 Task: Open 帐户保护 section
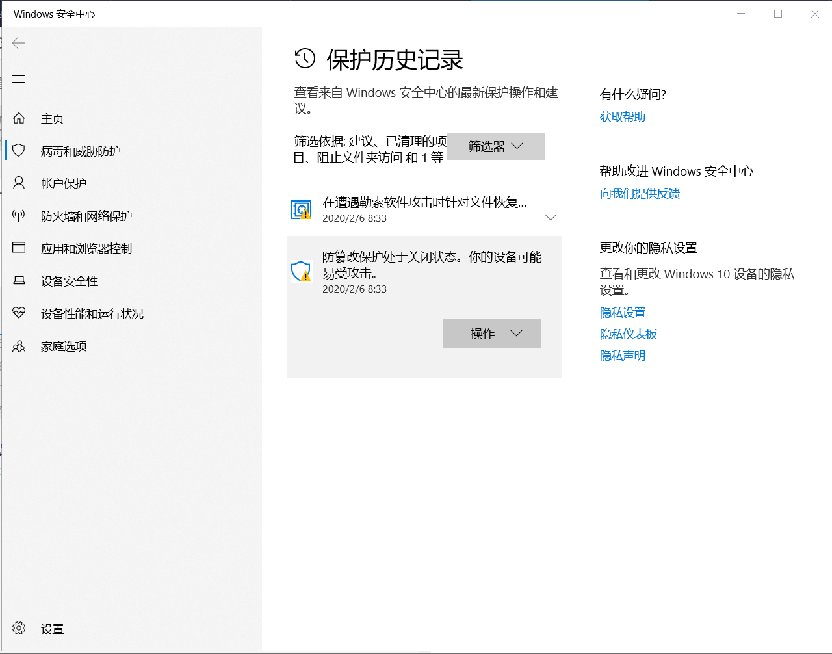pyautogui.click(x=64, y=183)
